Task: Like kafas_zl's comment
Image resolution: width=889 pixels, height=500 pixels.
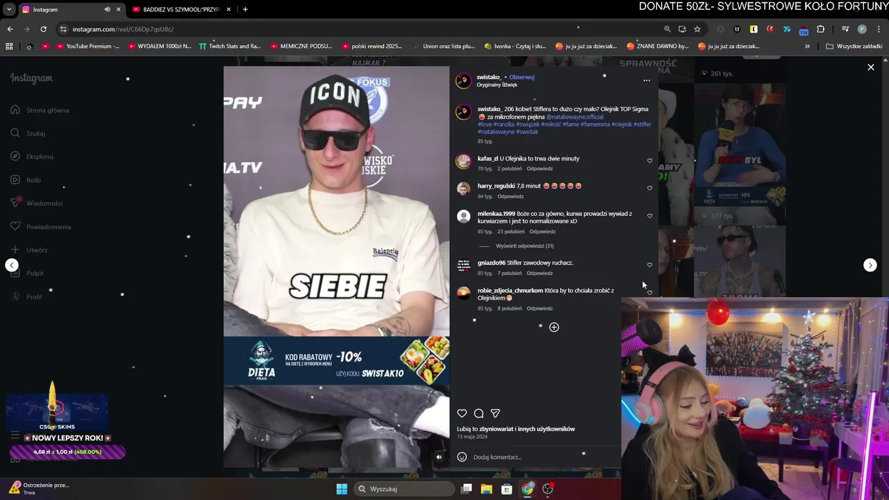Action: (x=650, y=160)
